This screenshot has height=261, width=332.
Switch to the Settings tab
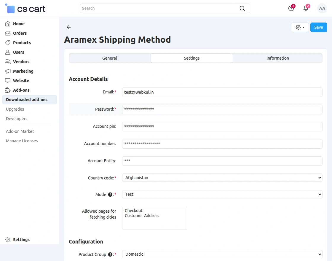[x=191, y=58]
